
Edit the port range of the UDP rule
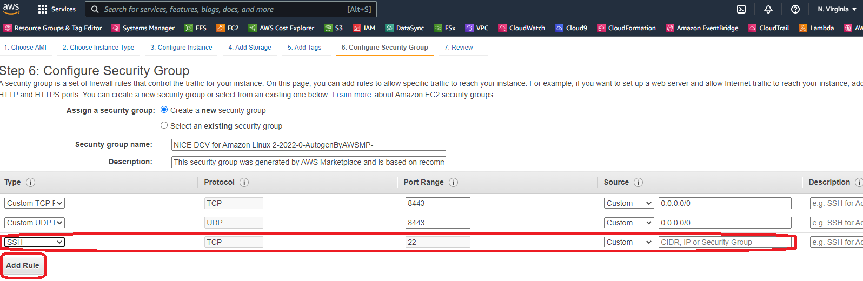[x=438, y=223]
